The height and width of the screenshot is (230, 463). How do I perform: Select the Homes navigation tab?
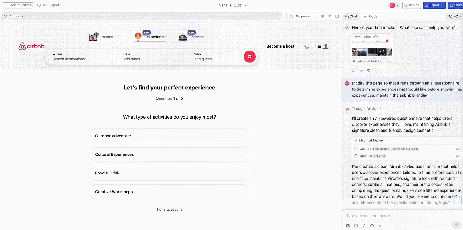click(x=101, y=37)
